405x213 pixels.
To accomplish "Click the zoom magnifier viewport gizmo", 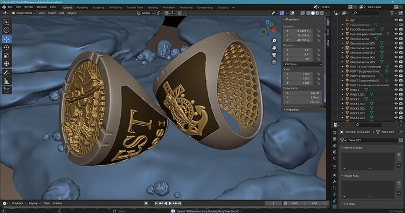I will coord(274,41).
